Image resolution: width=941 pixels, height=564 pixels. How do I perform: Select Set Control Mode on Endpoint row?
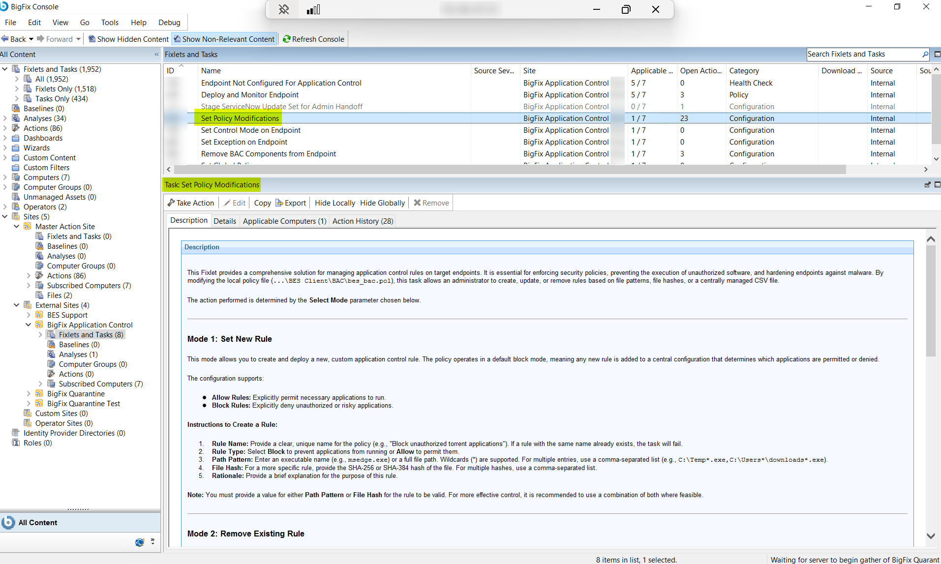[x=547, y=130]
